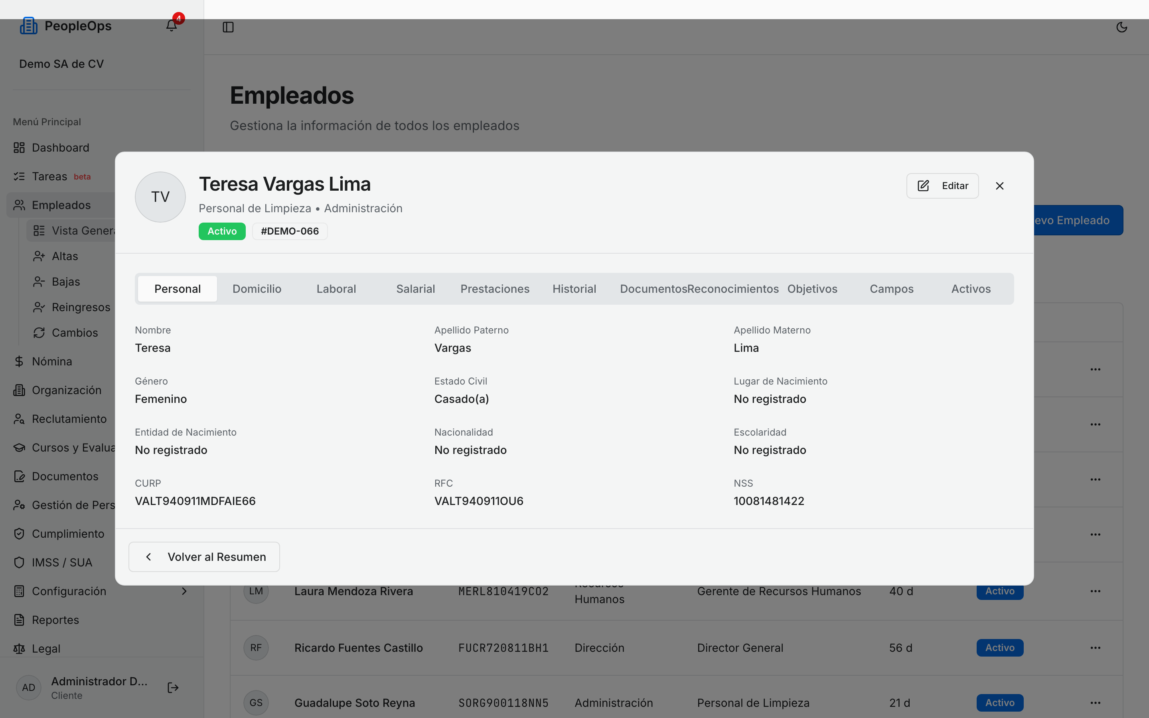1149x718 pixels.
Task: Open row options for Laura Mendoza Rivera
Action: pyautogui.click(x=1096, y=591)
